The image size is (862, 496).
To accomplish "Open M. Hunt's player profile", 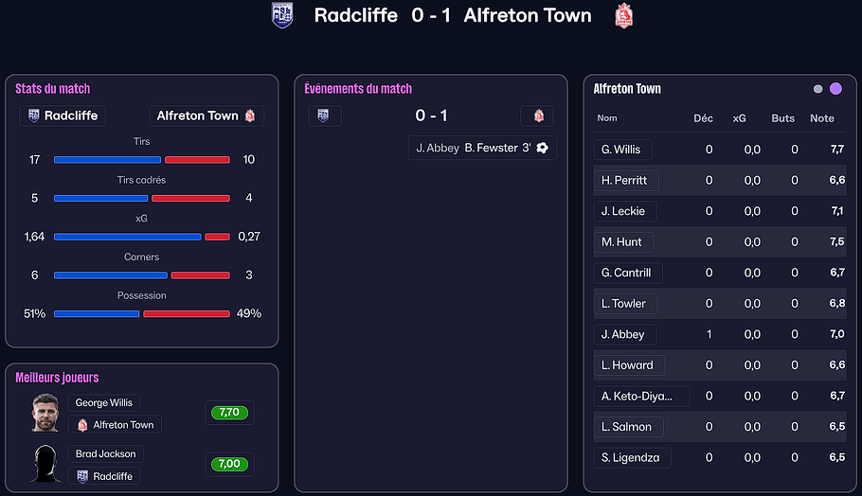I will 621,242.
